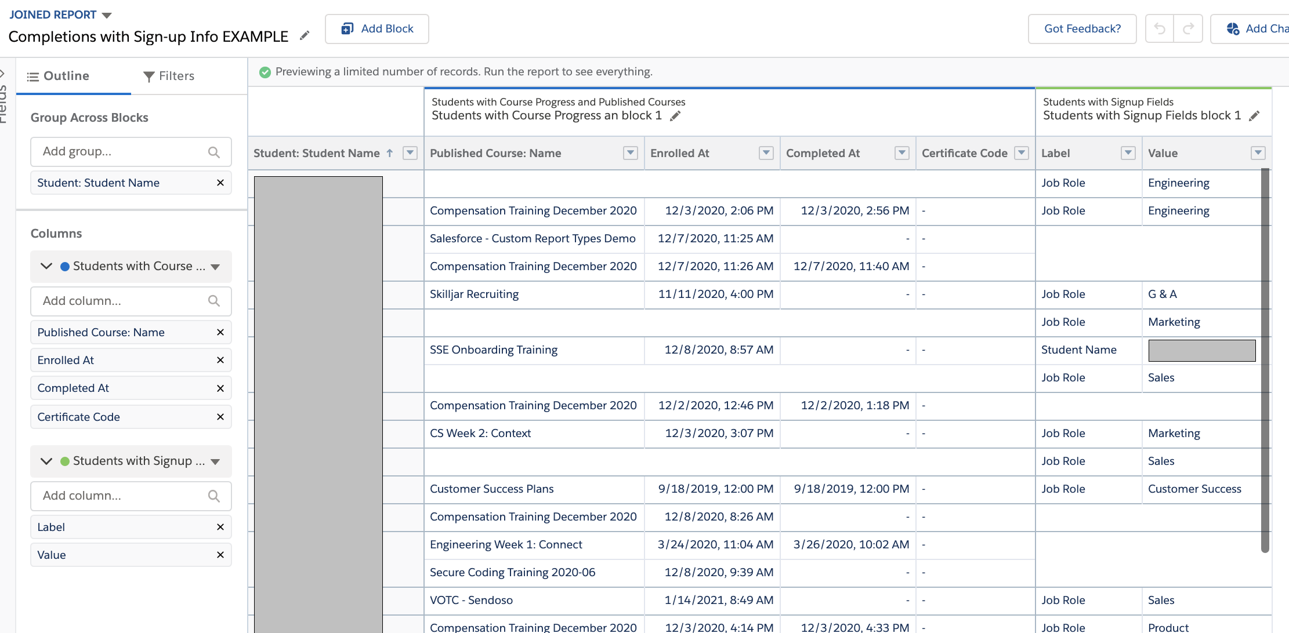Open Completed At column header dropdown
The image size is (1289, 633).
coord(901,153)
